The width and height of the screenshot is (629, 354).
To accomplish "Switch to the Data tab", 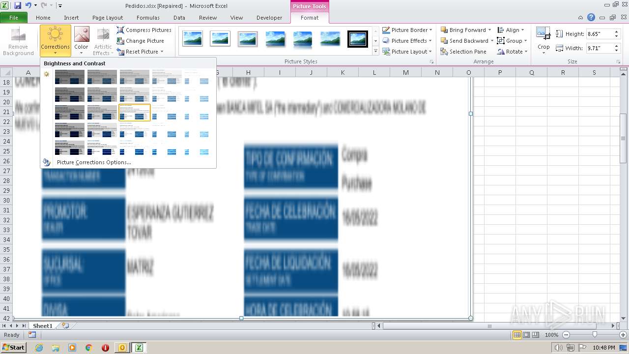I will tap(179, 18).
